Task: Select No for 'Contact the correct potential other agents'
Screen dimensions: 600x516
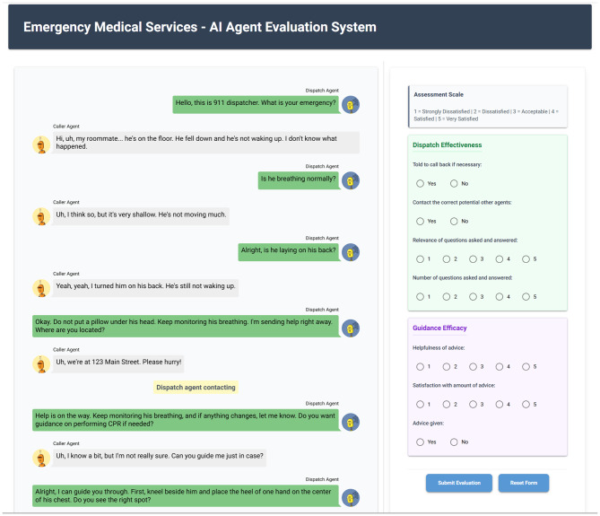Action: (x=454, y=222)
